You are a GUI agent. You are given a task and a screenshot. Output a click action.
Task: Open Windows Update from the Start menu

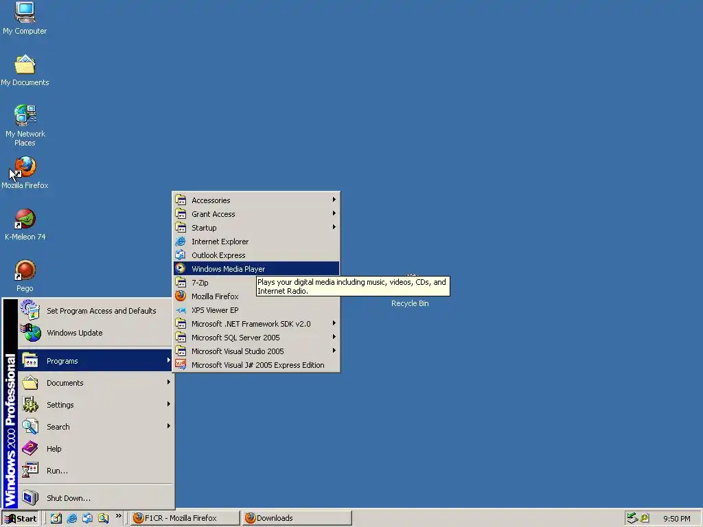[95, 333]
